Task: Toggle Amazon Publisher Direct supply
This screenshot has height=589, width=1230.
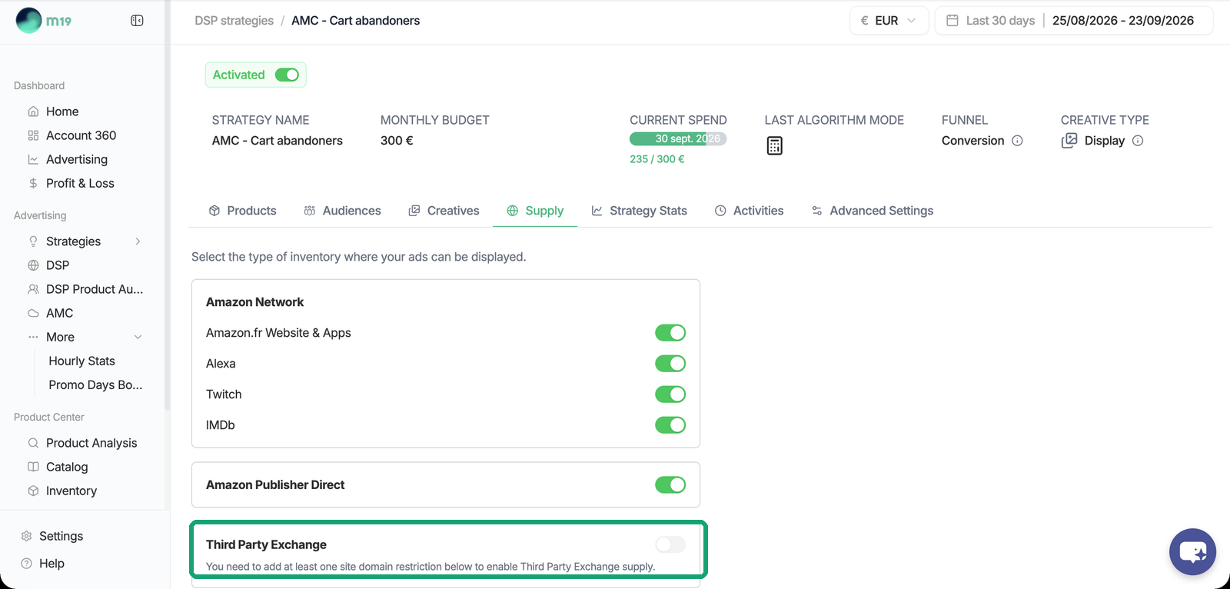Action: coord(670,485)
